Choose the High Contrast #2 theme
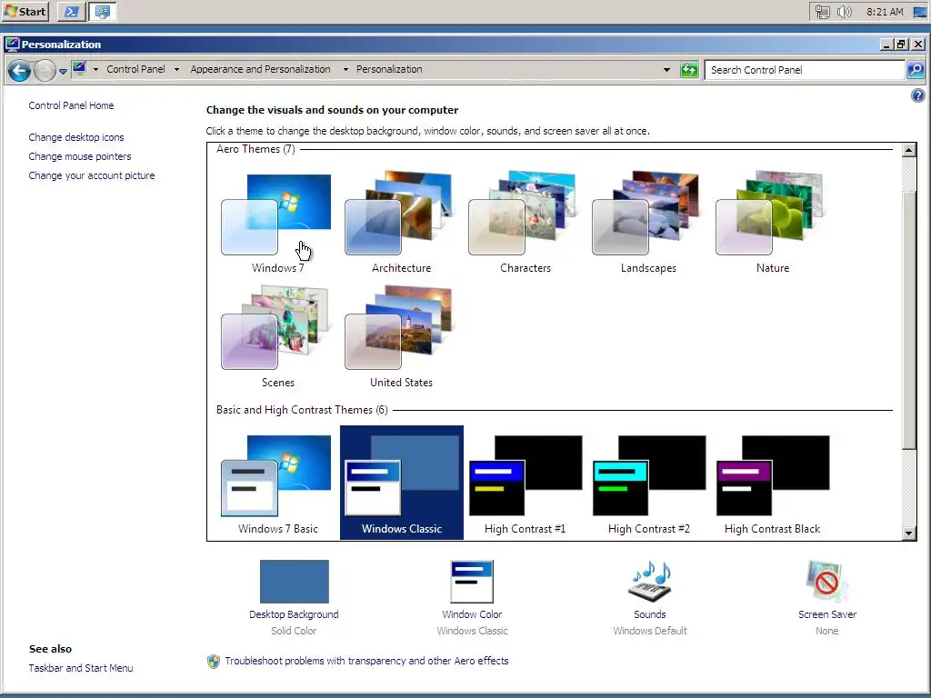This screenshot has height=698, width=931. coord(648,484)
